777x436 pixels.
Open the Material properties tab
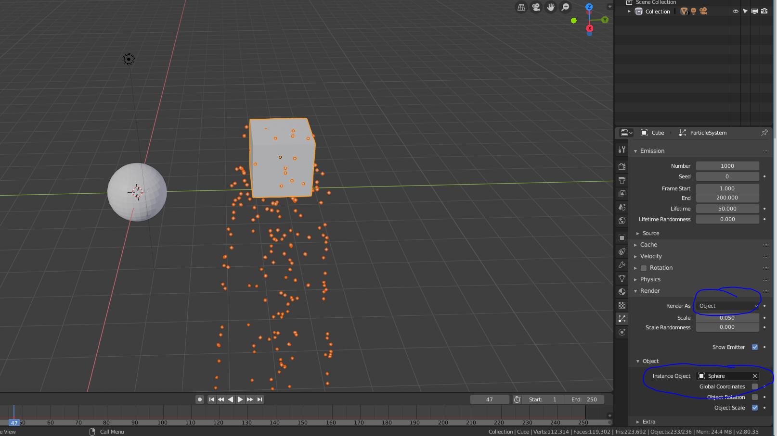coord(622,292)
